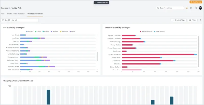The image size is (204, 105).
Task: Switch to the Risk tab
Action: [3, 14]
